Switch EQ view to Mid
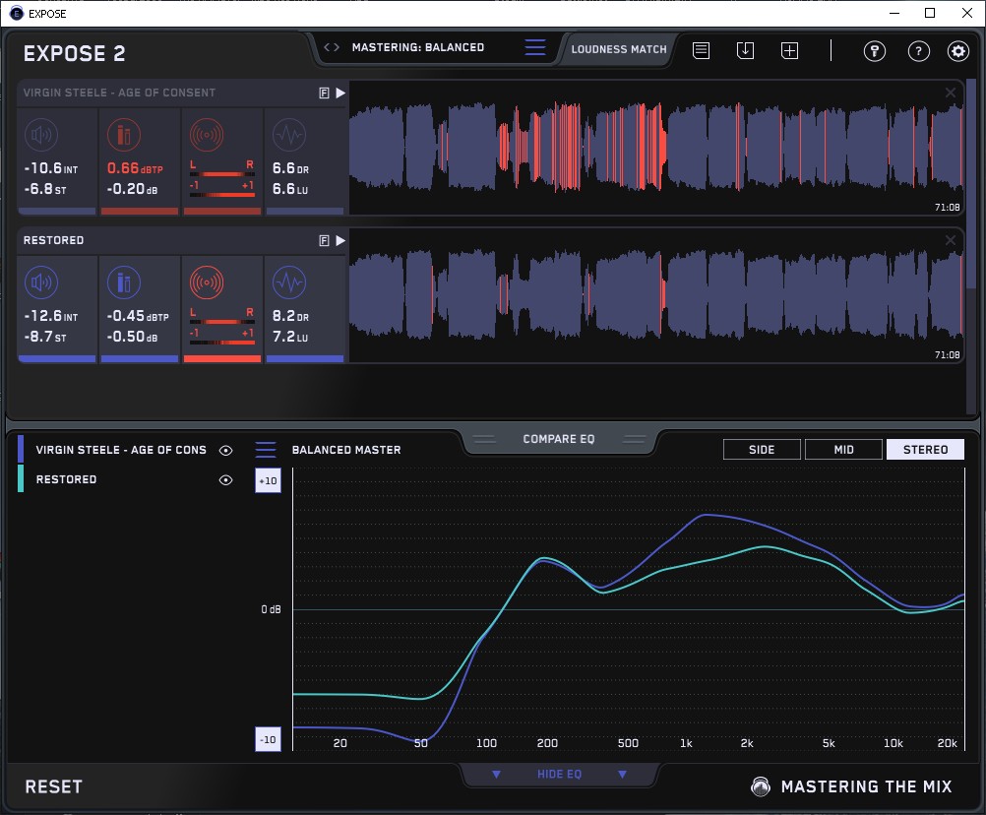The image size is (986, 815). click(x=843, y=450)
